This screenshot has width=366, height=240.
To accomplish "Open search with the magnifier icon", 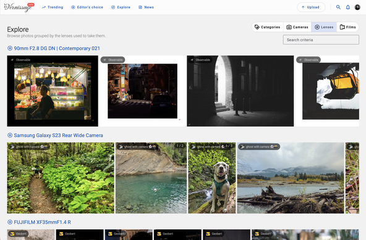I will tap(338, 7).
